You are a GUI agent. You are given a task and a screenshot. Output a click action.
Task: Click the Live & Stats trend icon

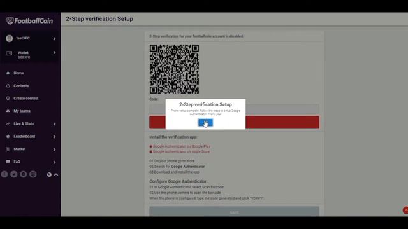tap(8, 123)
